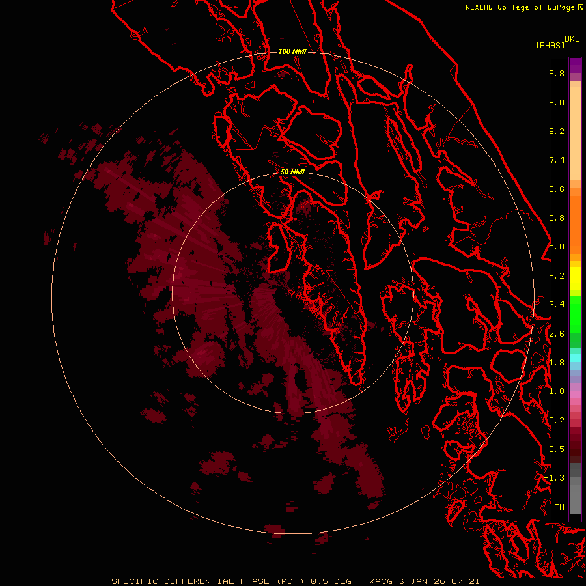Click the 1.8 value on the color scale

click(x=557, y=363)
